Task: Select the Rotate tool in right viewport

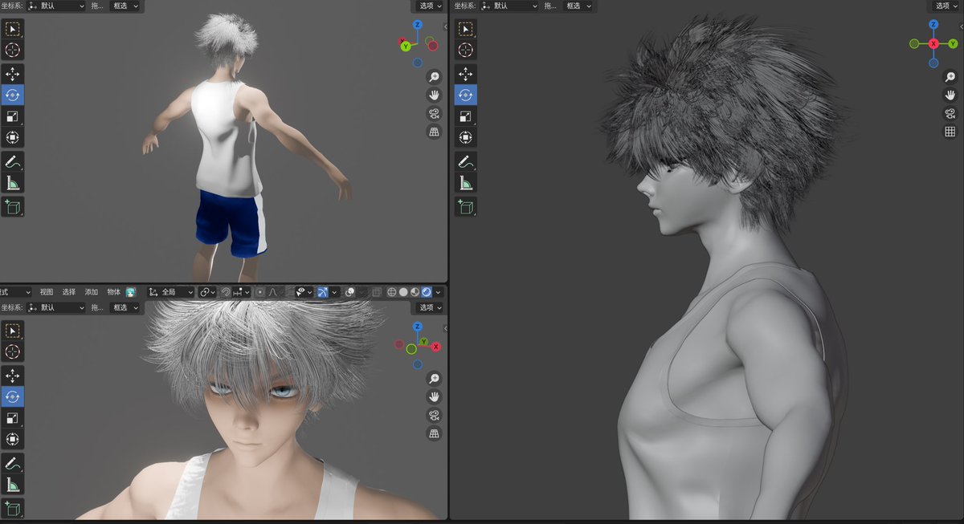Action: tap(465, 95)
